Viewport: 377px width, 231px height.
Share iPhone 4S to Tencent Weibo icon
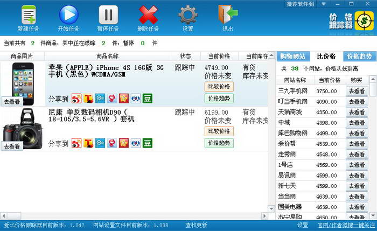coord(100,99)
